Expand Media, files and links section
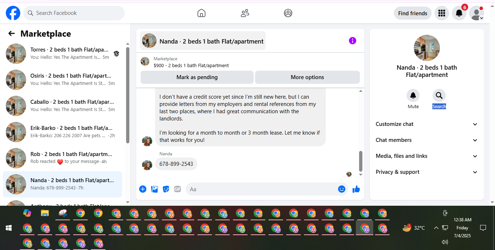This screenshot has height=250, width=495. pyautogui.click(x=427, y=156)
